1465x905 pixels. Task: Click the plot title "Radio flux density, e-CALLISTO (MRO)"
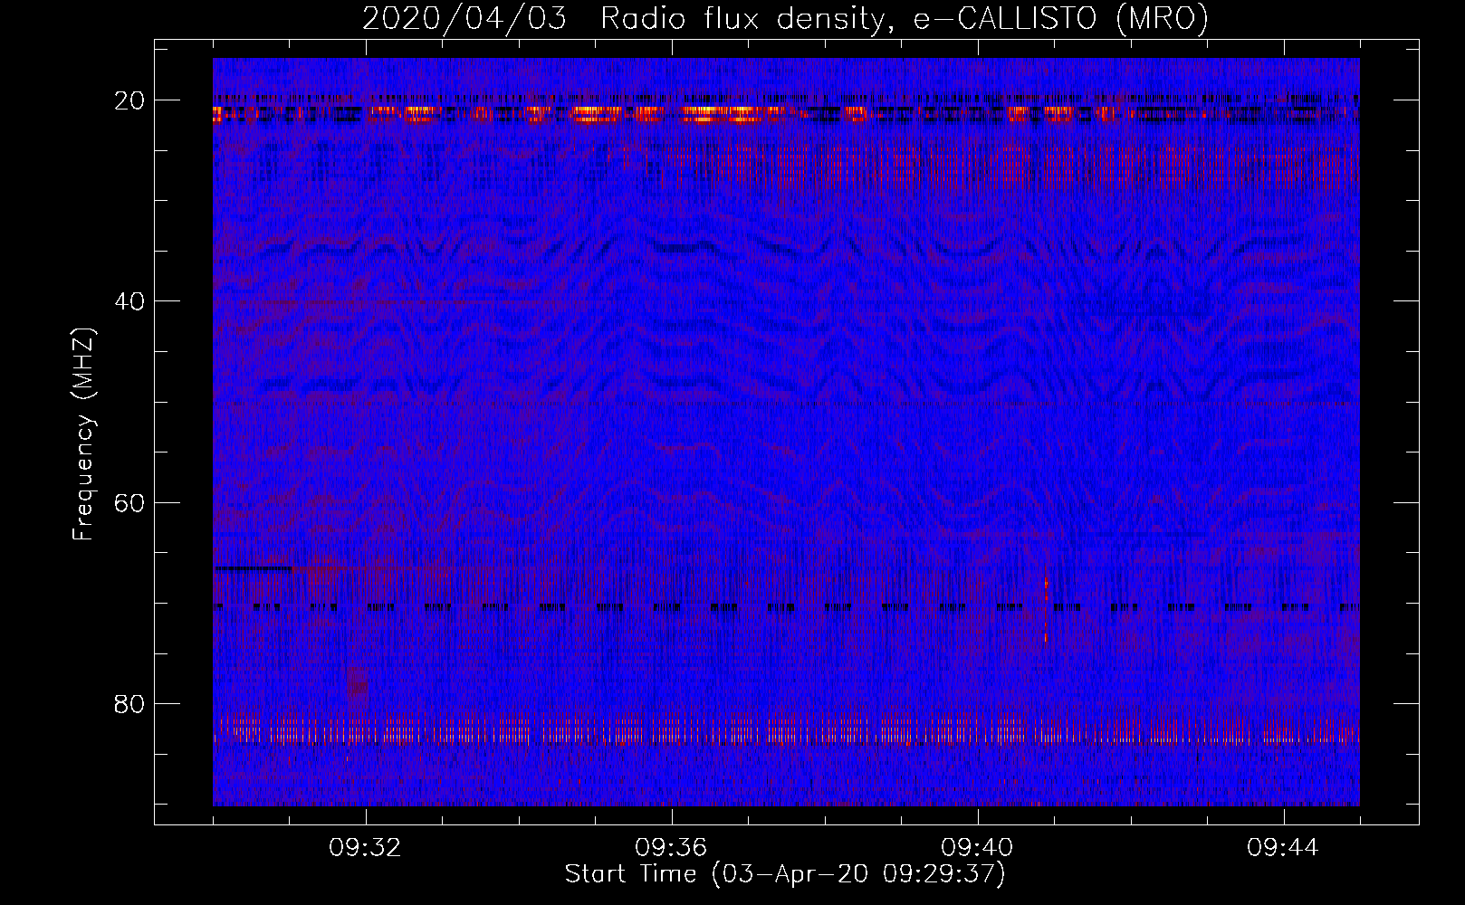pos(905,18)
